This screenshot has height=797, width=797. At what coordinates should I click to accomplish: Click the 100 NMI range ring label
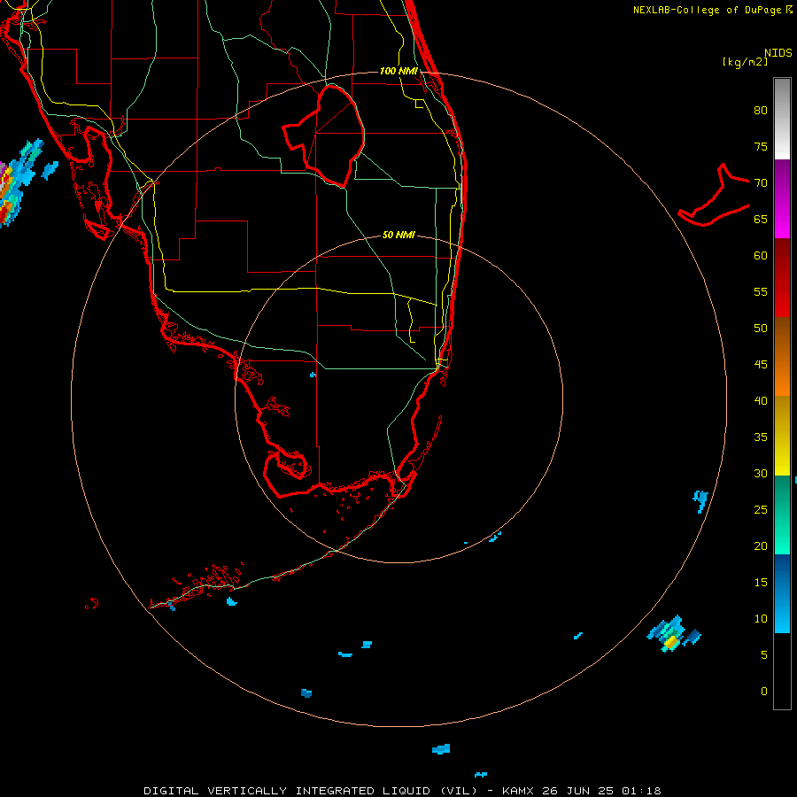(x=398, y=71)
